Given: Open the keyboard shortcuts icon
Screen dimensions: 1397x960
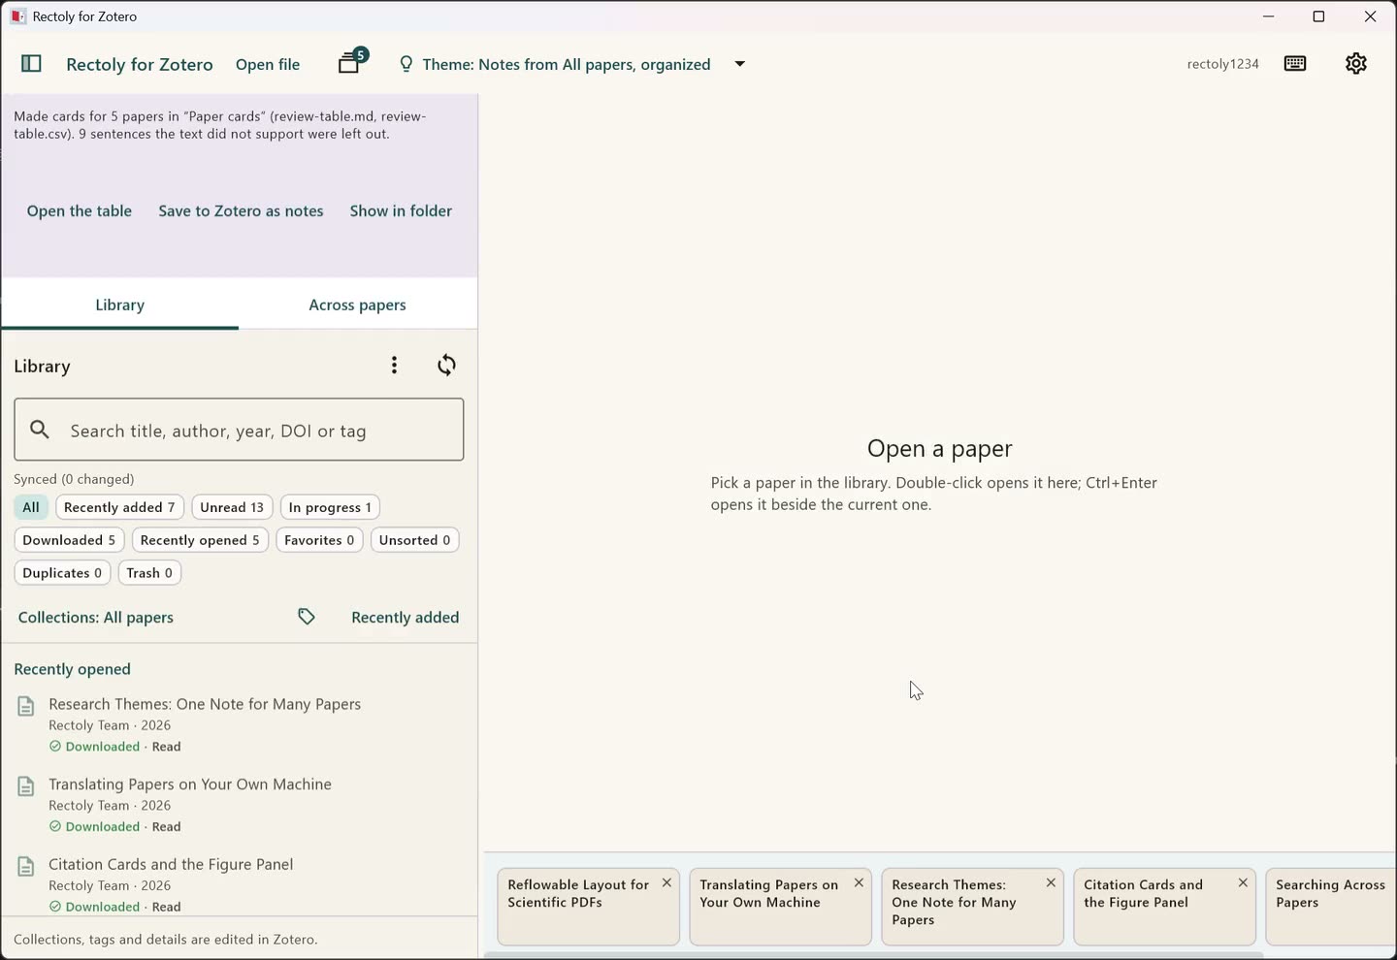Looking at the screenshot, I should tap(1295, 64).
